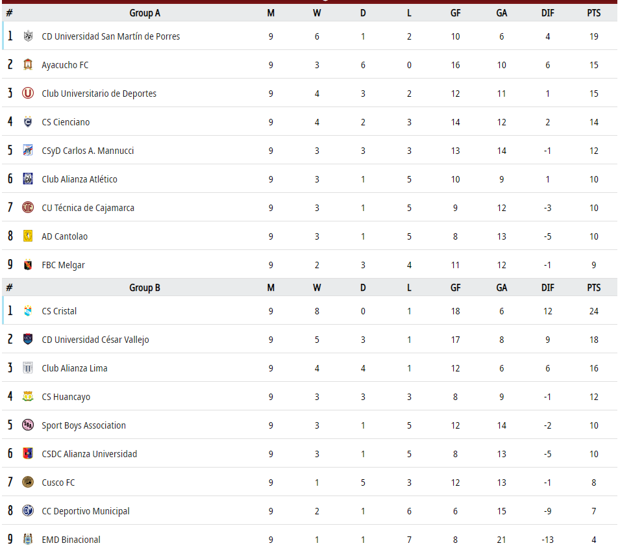Click the CD Universidad San Martín crest icon
The width and height of the screenshot is (618, 552).
28,36
